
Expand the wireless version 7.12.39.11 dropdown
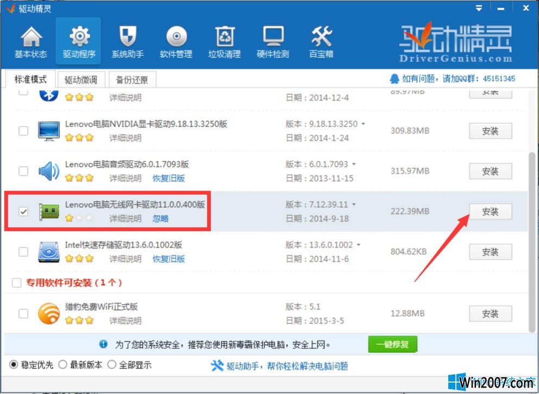click(x=353, y=205)
